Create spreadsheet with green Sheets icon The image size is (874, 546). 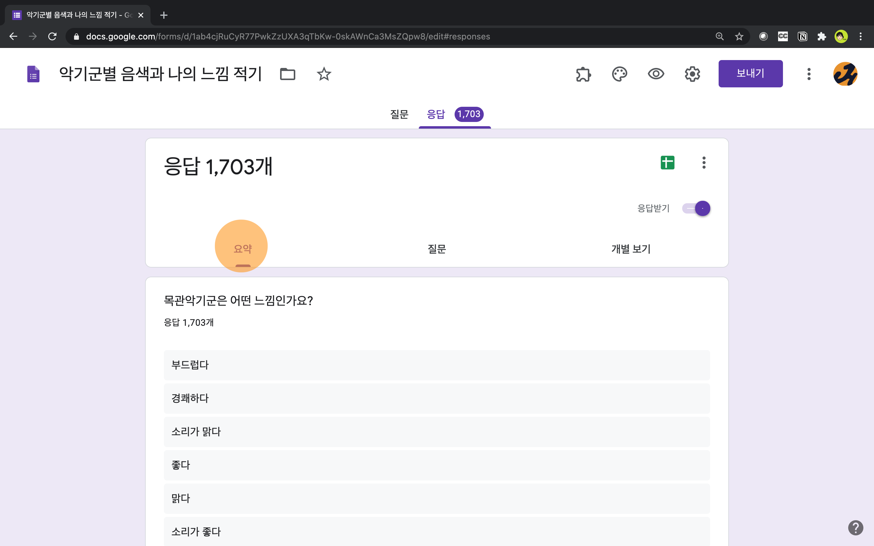(x=667, y=163)
